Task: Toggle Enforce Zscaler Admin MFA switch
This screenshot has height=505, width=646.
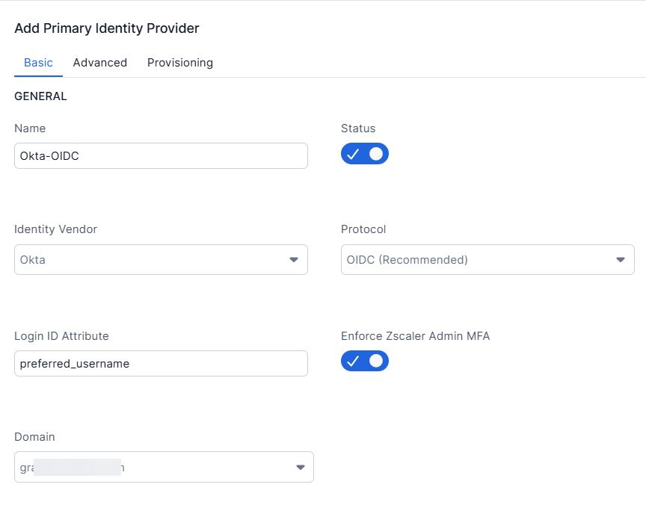Action: pos(365,361)
